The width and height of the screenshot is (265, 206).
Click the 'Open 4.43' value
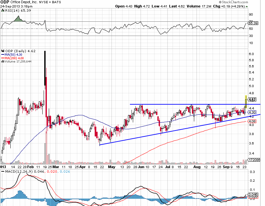click(124, 6)
